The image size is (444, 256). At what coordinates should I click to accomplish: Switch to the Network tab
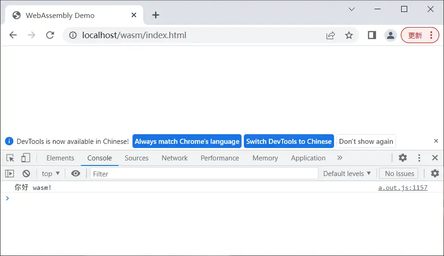click(x=174, y=158)
